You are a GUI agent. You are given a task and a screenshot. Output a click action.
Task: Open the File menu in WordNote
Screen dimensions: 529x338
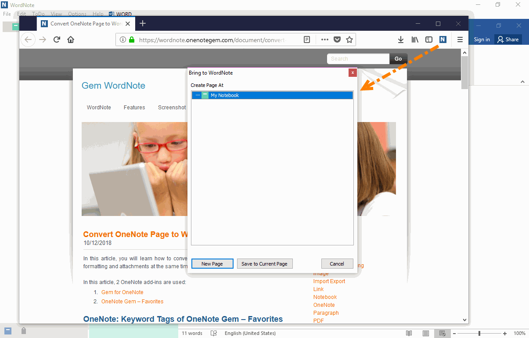click(x=7, y=14)
